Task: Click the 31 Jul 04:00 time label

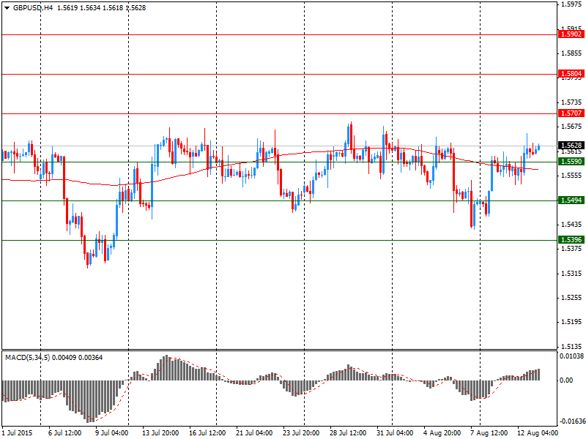Action: (395, 433)
